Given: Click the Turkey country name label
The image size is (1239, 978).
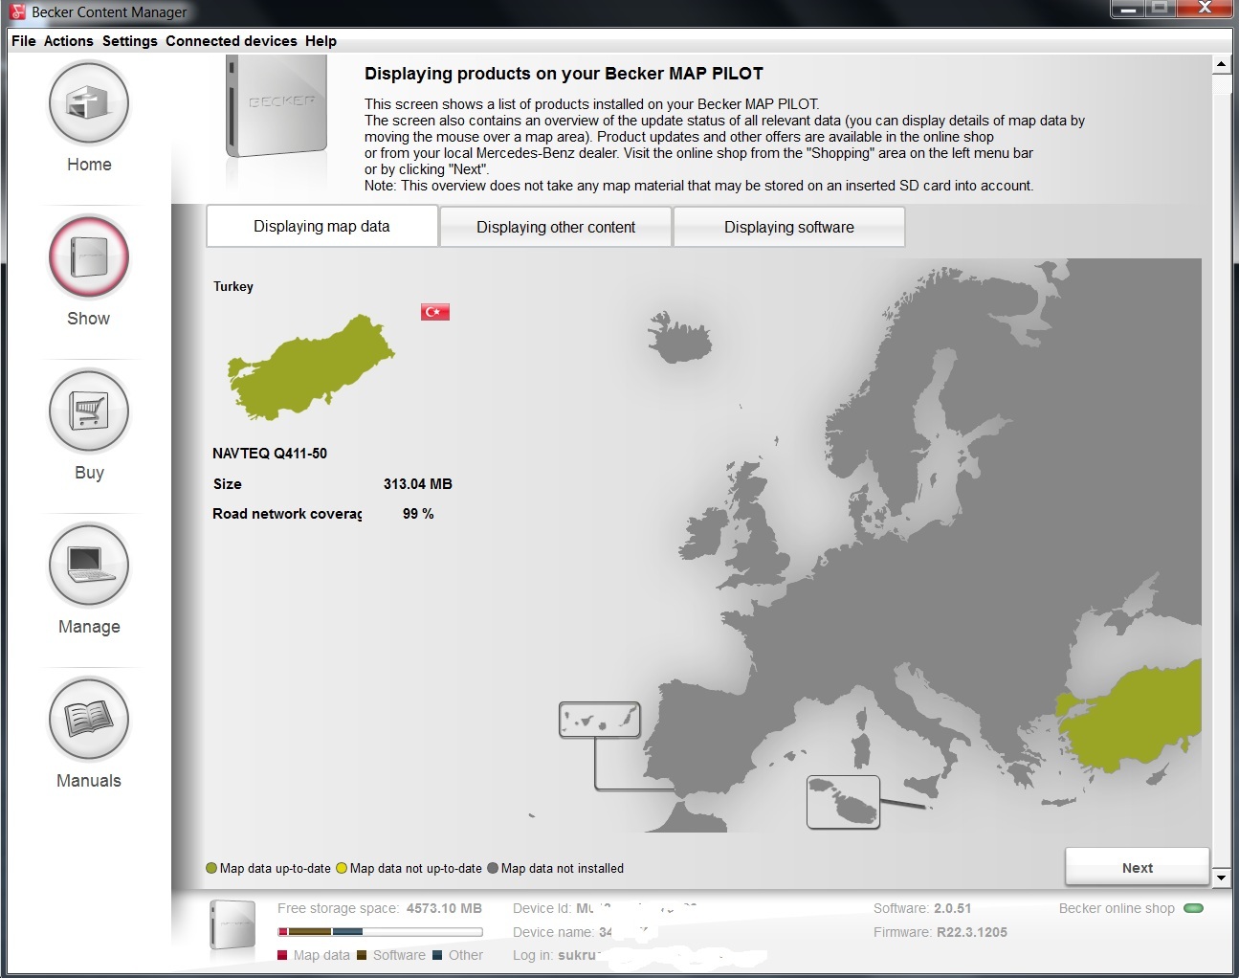Looking at the screenshot, I should click(233, 286).
